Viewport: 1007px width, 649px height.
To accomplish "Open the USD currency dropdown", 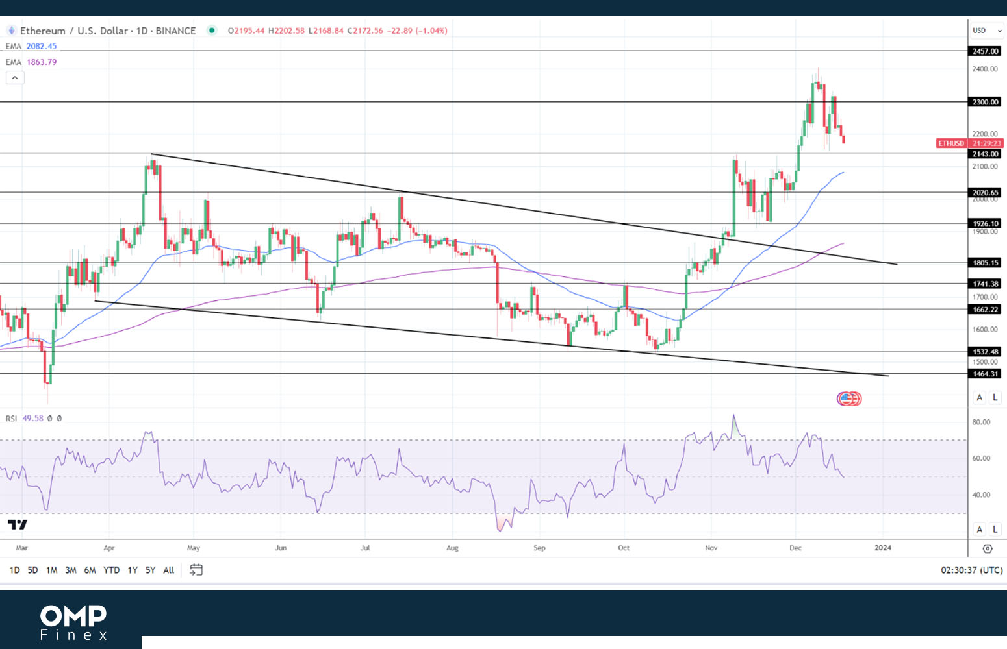I will click(x=987, y=31).
